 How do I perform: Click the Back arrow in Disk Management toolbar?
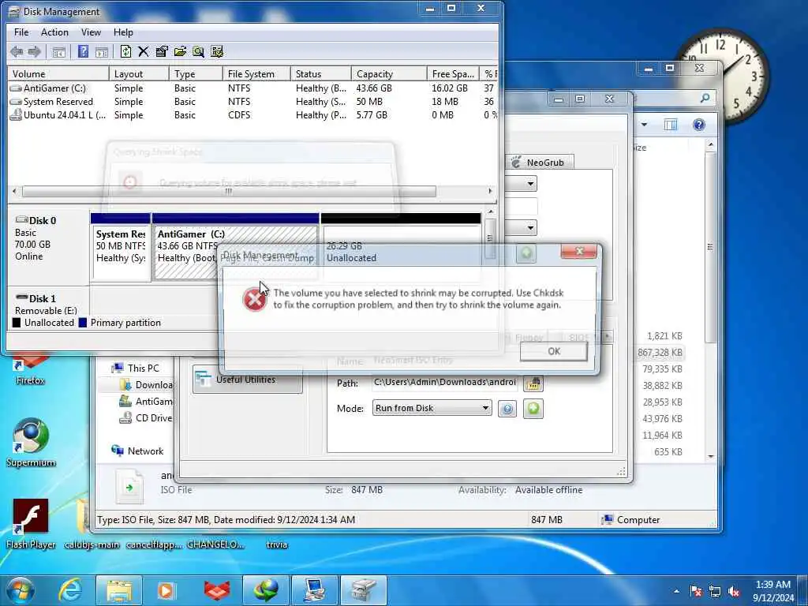coord(17,51)
